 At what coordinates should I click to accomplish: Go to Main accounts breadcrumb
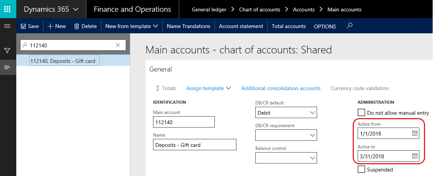(x=344, y=10)
